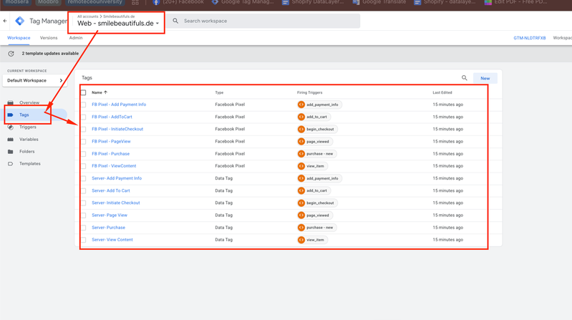Image resolution: width=572 pixels, height=320 pixels.
Task: Open the Triggers section in sidebar
Action: pos(28,127)
